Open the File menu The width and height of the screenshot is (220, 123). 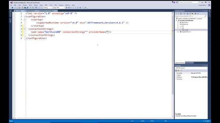(11, 5)
